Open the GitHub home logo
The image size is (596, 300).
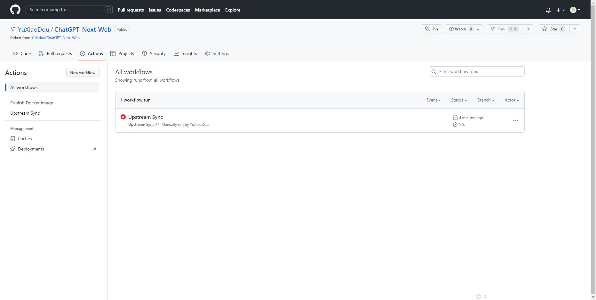(15, 9)
